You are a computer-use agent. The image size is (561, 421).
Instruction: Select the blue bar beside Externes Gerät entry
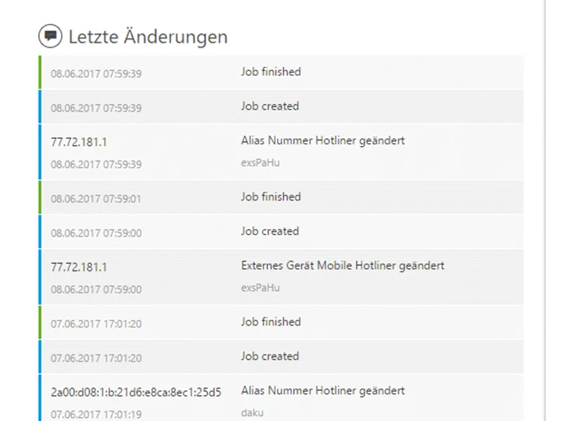pyautogui.click(x=39, y=274)
